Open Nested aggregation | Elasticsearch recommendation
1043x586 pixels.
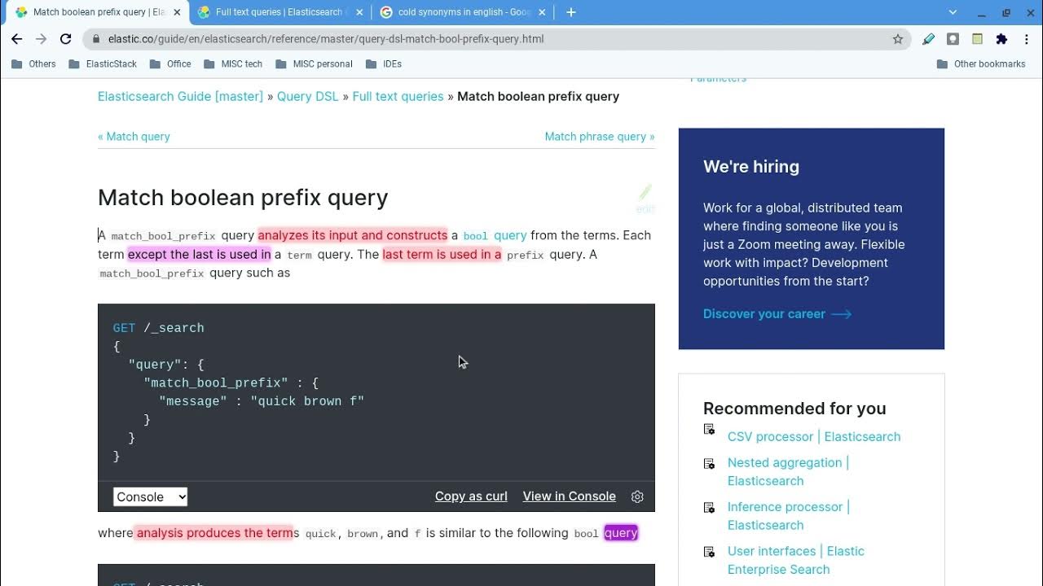pyautogui.click(x=788, y=471)
